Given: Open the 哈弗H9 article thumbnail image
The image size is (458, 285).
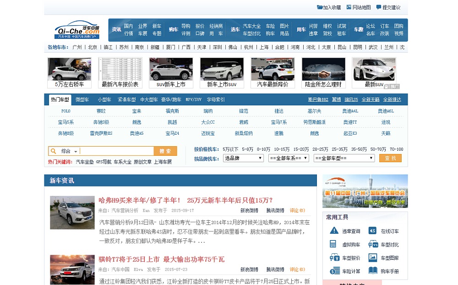Looking at the screenshot, I should (72, 213).
